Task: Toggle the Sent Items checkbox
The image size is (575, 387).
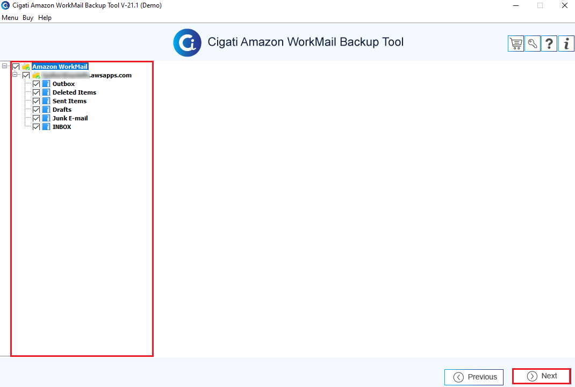Action: (x=37, y=101)
